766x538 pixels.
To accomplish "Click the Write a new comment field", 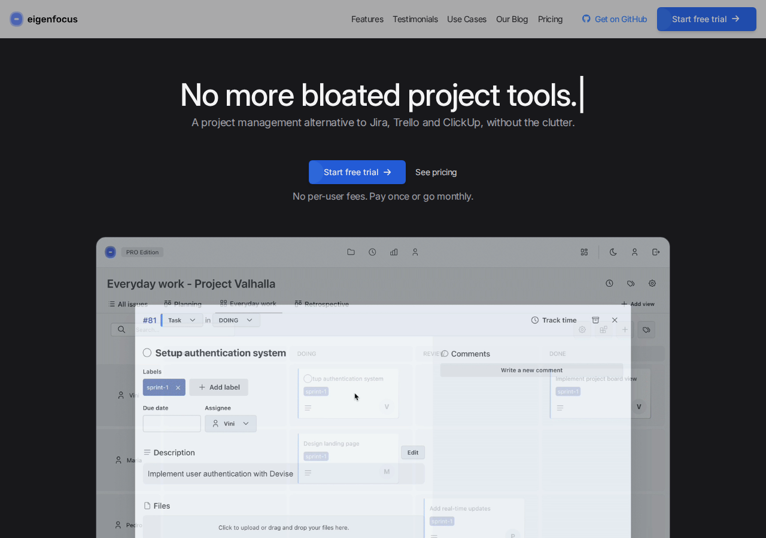I will 532,371.
